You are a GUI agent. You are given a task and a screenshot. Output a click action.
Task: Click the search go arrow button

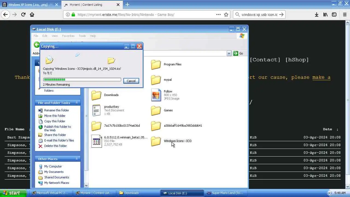[281, 15]
